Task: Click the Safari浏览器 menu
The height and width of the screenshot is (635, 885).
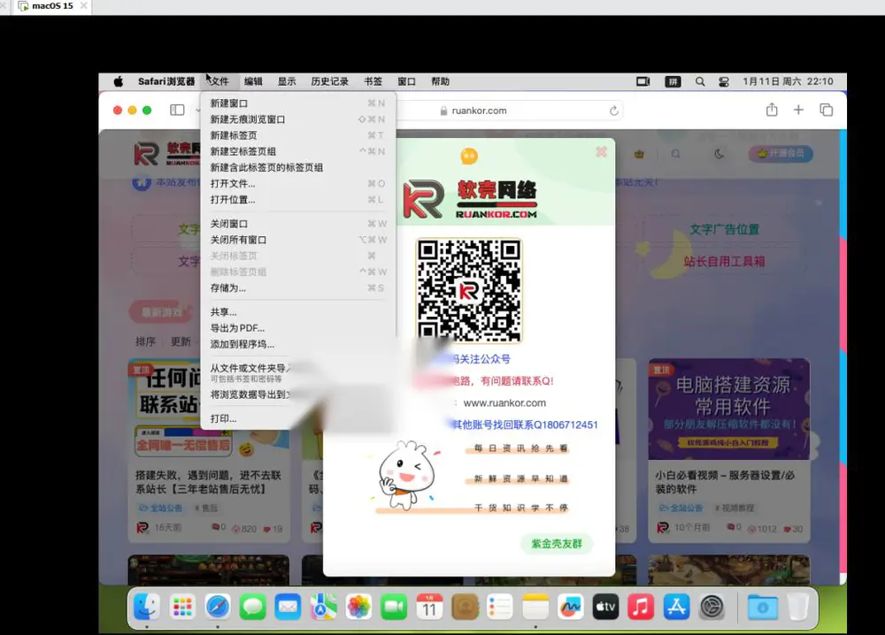Action: (x=166, y=81)
